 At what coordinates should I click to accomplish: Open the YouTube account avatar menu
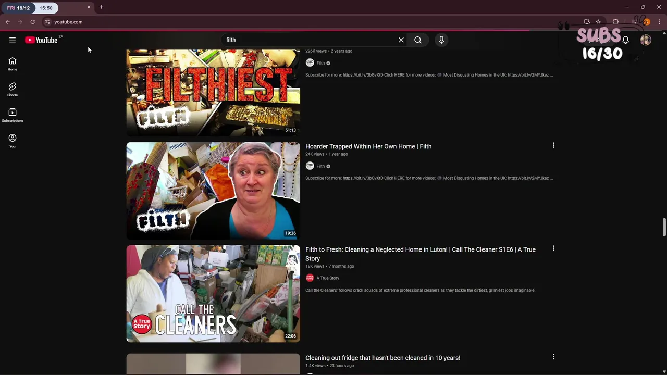click(646, 40)
